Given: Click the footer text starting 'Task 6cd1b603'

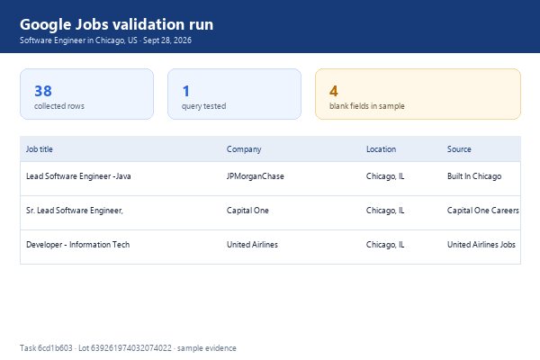Looking at the screenshot, I should coord(128,348).
